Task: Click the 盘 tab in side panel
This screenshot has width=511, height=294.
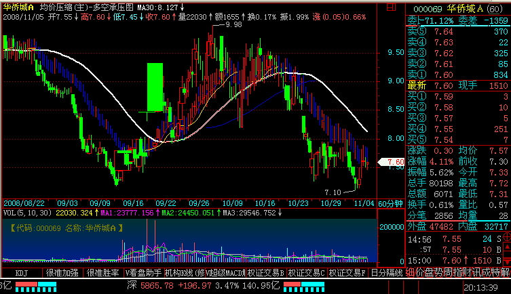Action: (428, 272)
